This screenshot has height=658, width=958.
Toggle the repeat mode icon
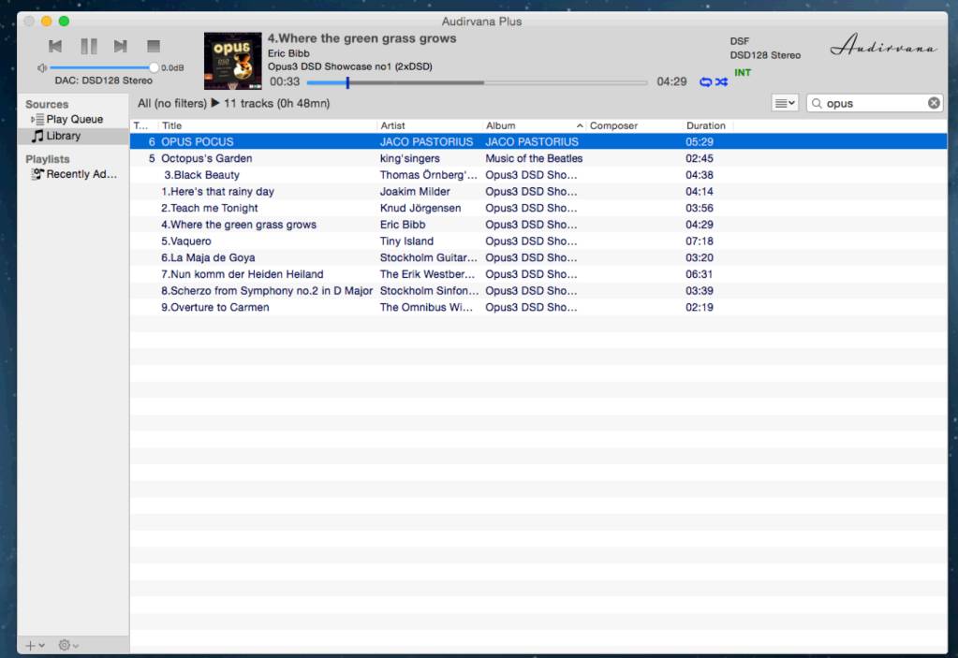pyautogui.click(x=706, y=81)
